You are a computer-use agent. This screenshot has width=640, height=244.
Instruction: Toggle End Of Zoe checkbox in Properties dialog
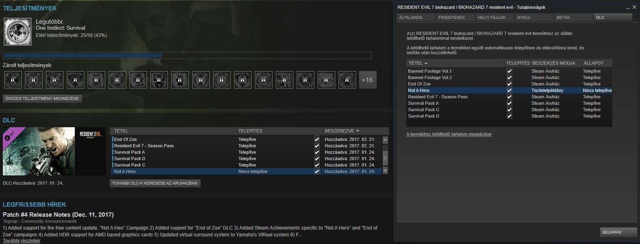(x=510, y=84)
